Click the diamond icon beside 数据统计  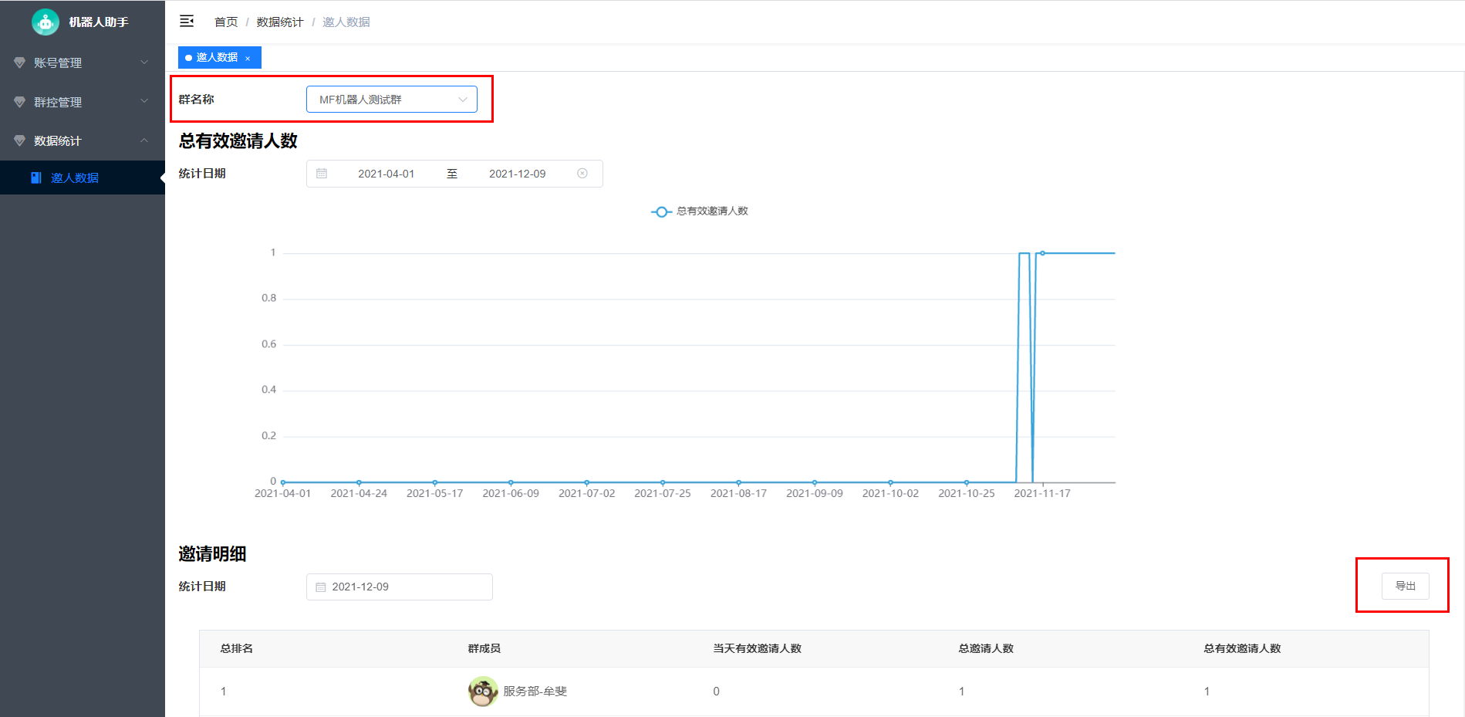click(x=20, y=140)
